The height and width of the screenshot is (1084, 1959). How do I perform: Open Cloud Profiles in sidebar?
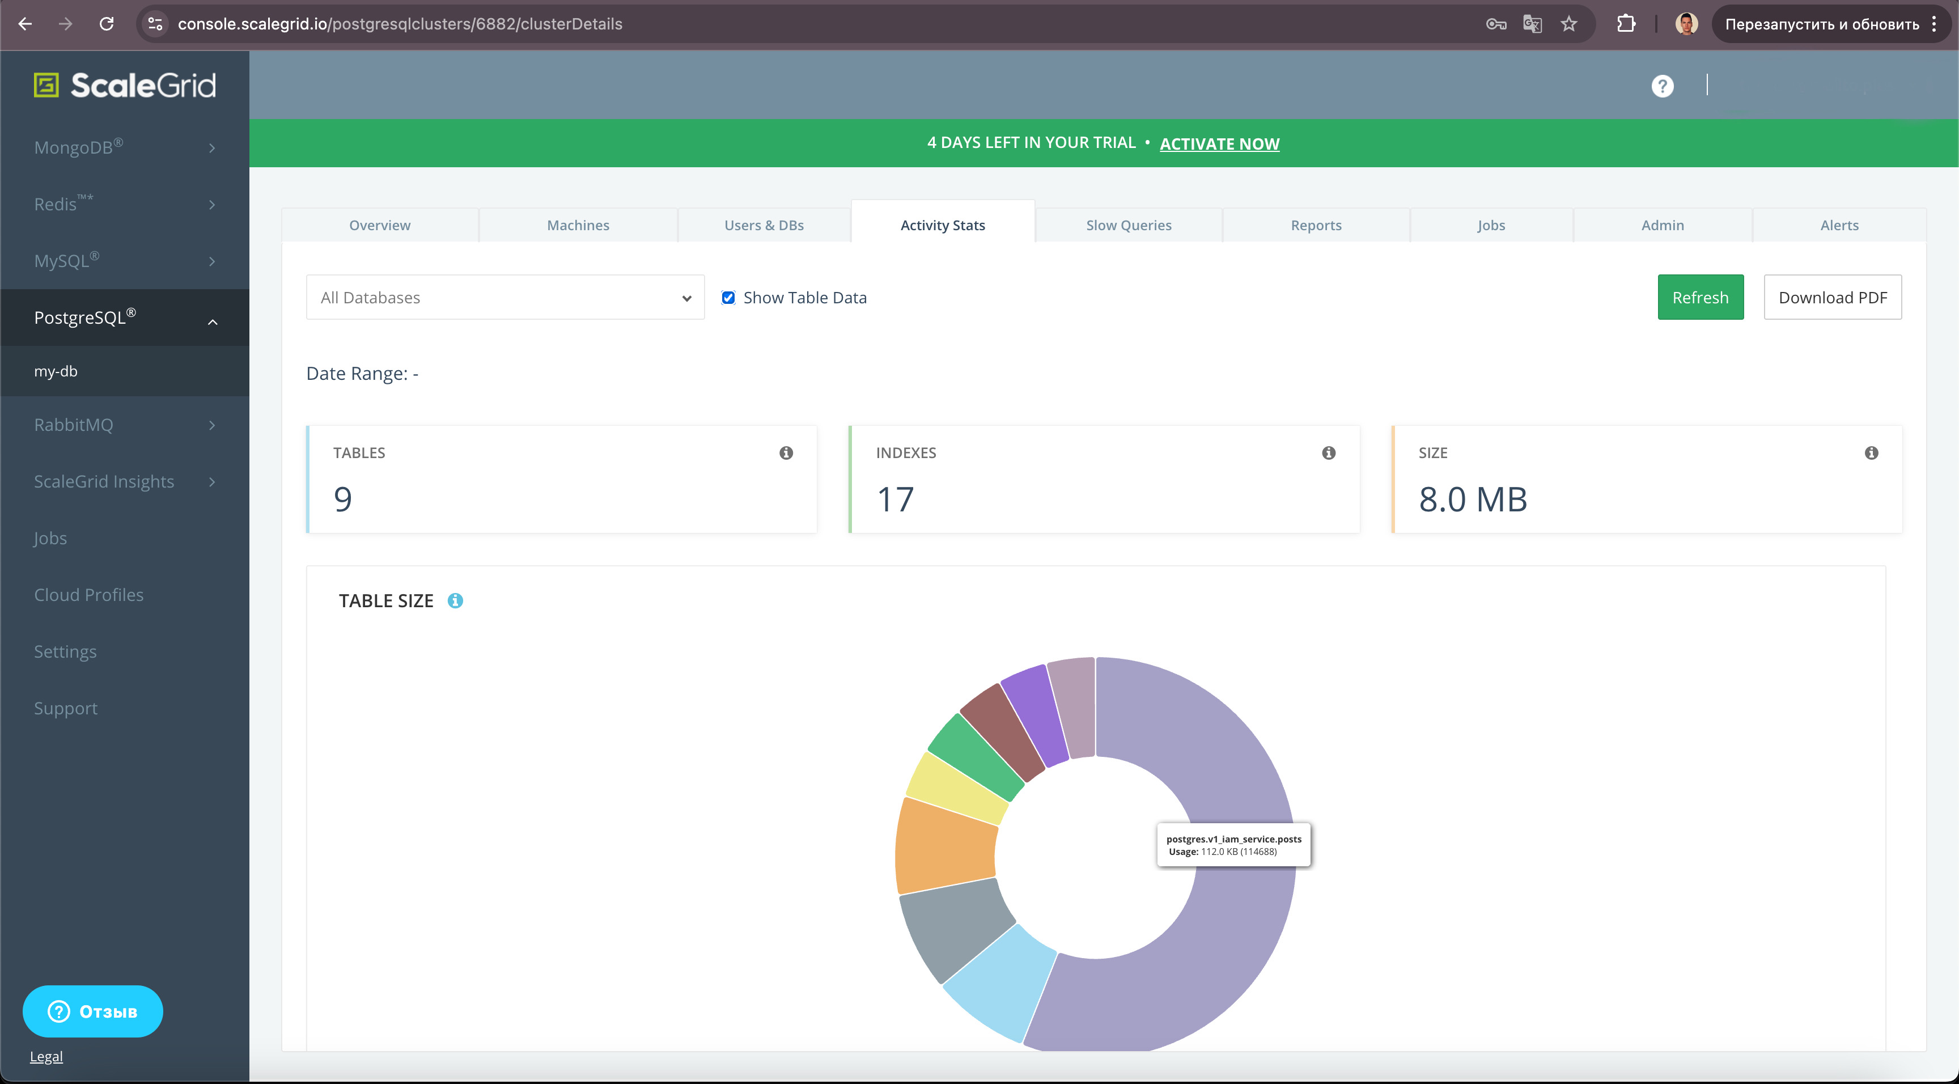point(89,595)
